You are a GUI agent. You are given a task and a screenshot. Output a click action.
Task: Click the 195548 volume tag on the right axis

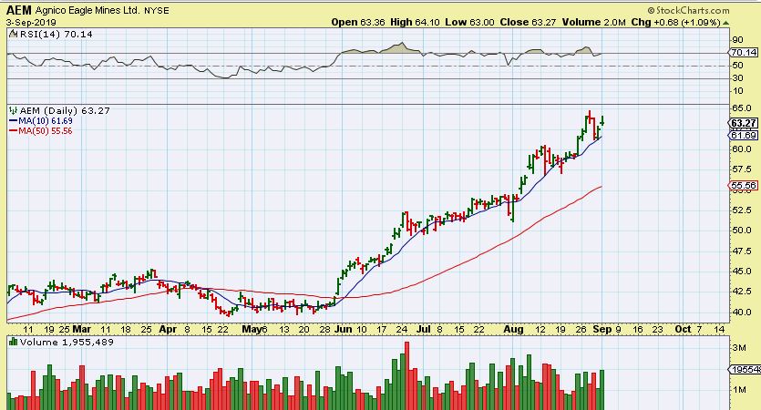(x=745, y=370)
